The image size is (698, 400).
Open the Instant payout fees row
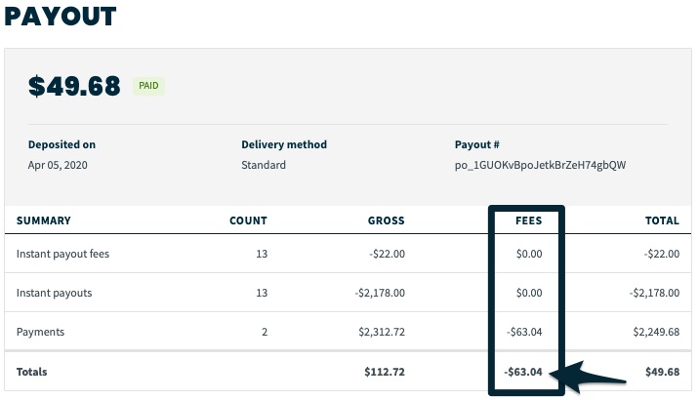point(349,254)
